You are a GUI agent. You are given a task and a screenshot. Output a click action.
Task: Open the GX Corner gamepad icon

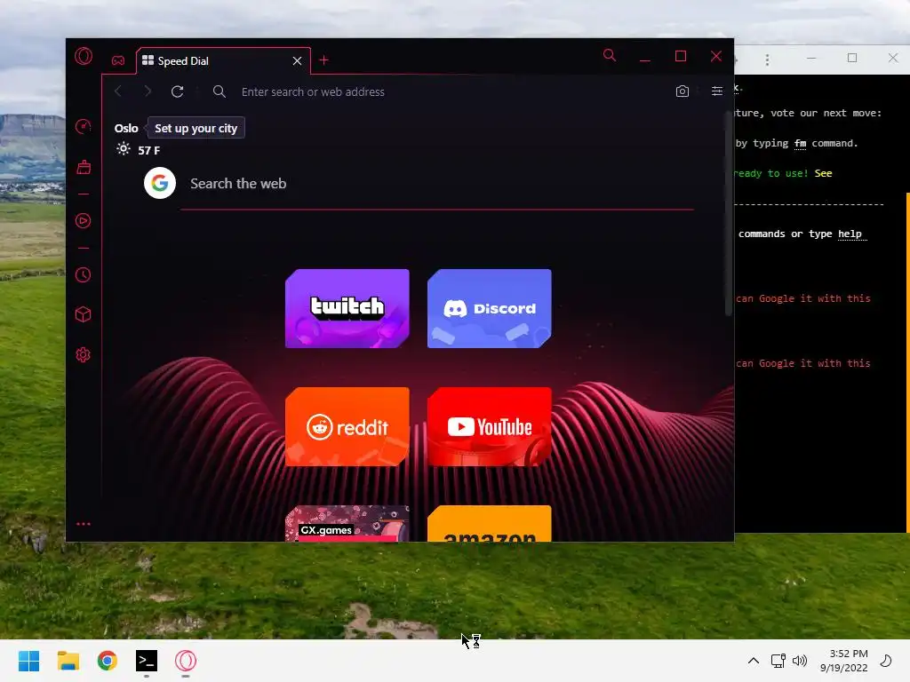[x=118, y=60]
